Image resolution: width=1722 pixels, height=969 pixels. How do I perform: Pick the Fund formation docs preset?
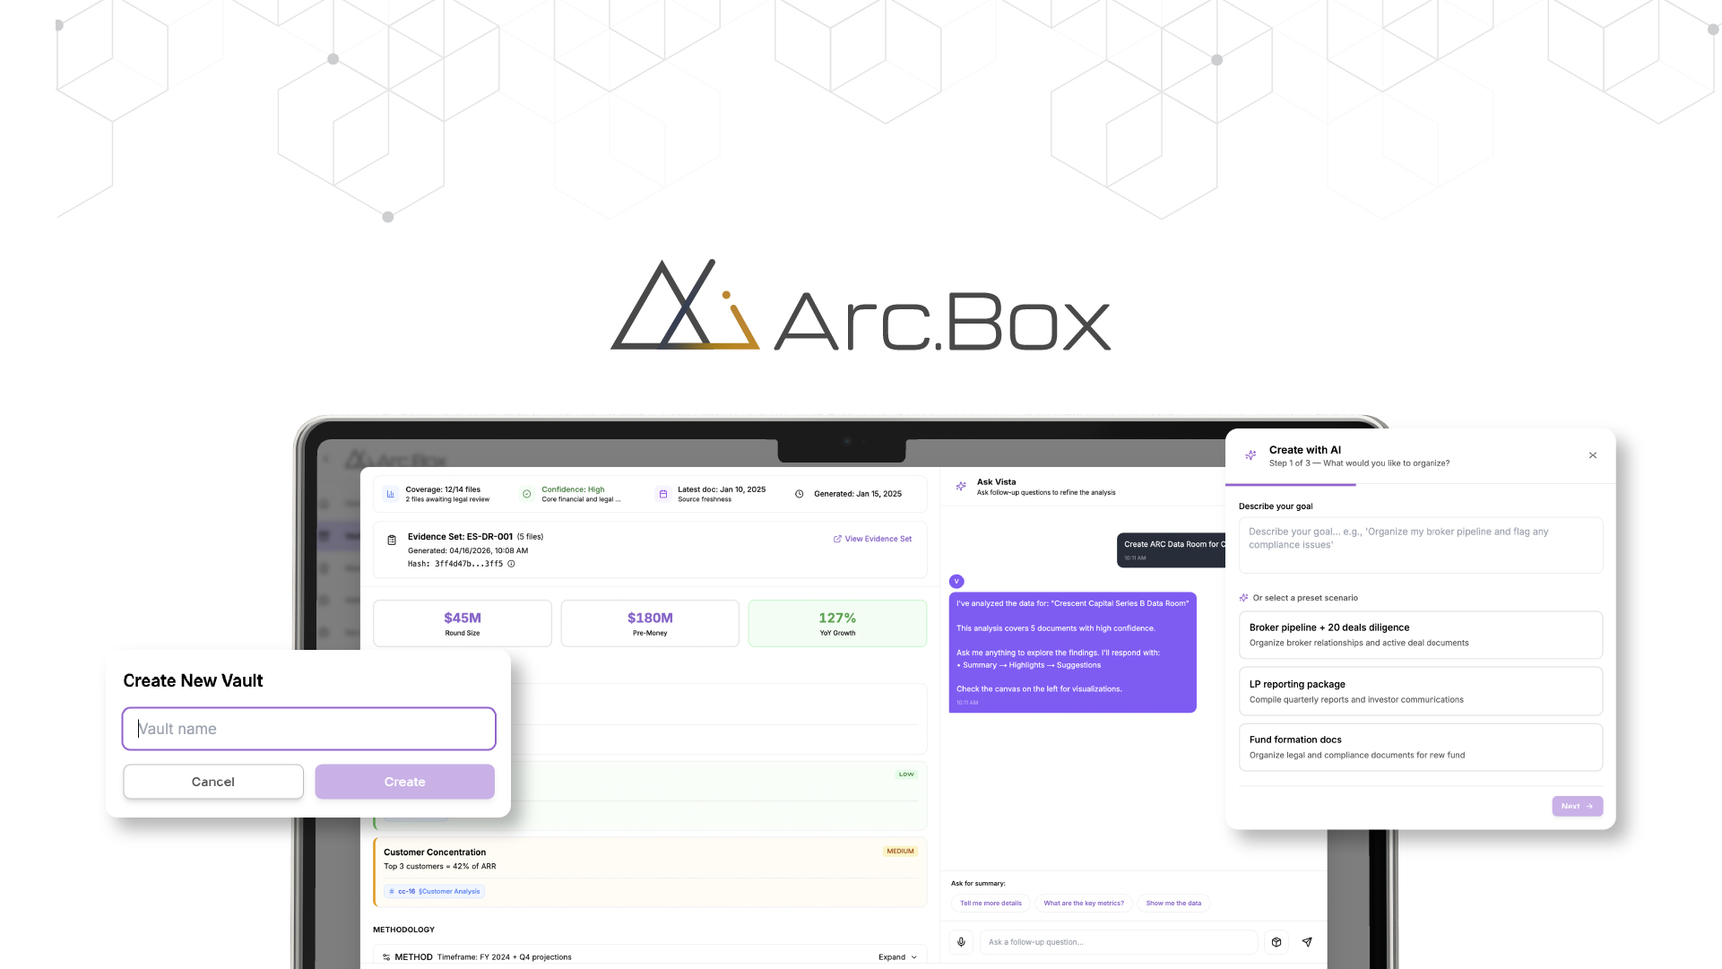[1420, 747]
